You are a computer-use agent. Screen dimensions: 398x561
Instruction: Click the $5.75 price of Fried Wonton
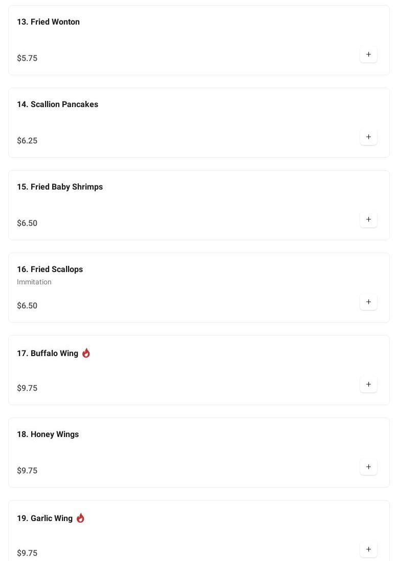point(27,58)
